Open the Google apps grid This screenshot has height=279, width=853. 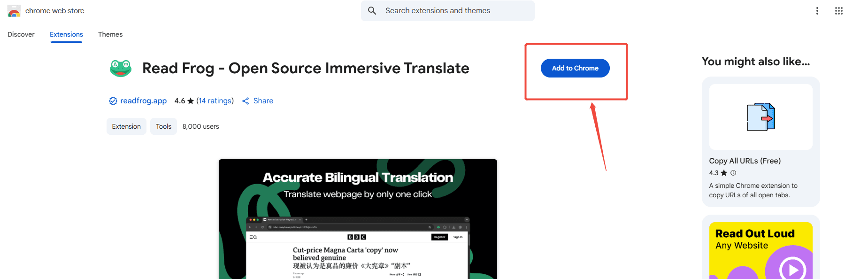click(x=838, y=11)
